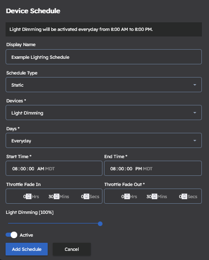Select the End Time minutes value

(x=121, y=169)
